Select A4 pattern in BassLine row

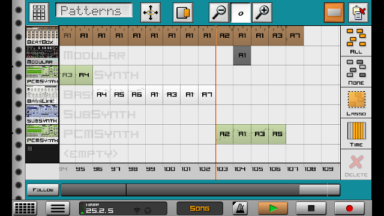pyautogui.click(x=101, y=95)
